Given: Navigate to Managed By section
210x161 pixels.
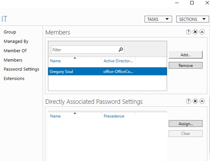Looking at the screenshot, I should pyautogui.click(x=16, y=41).
